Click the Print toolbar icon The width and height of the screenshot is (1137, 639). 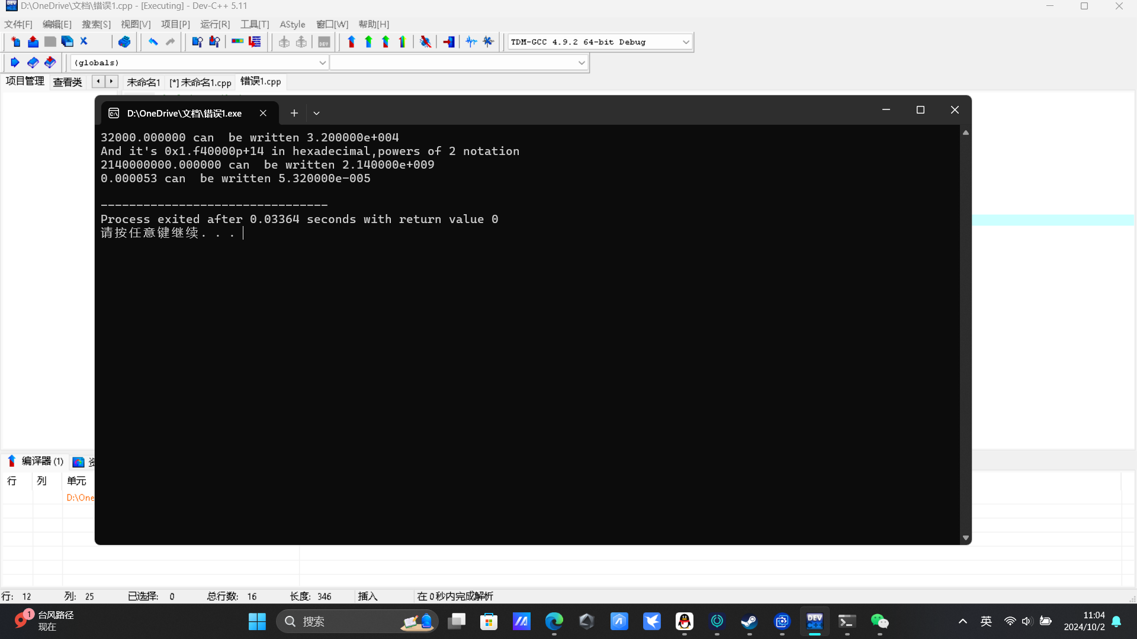[x=124, y=41]
